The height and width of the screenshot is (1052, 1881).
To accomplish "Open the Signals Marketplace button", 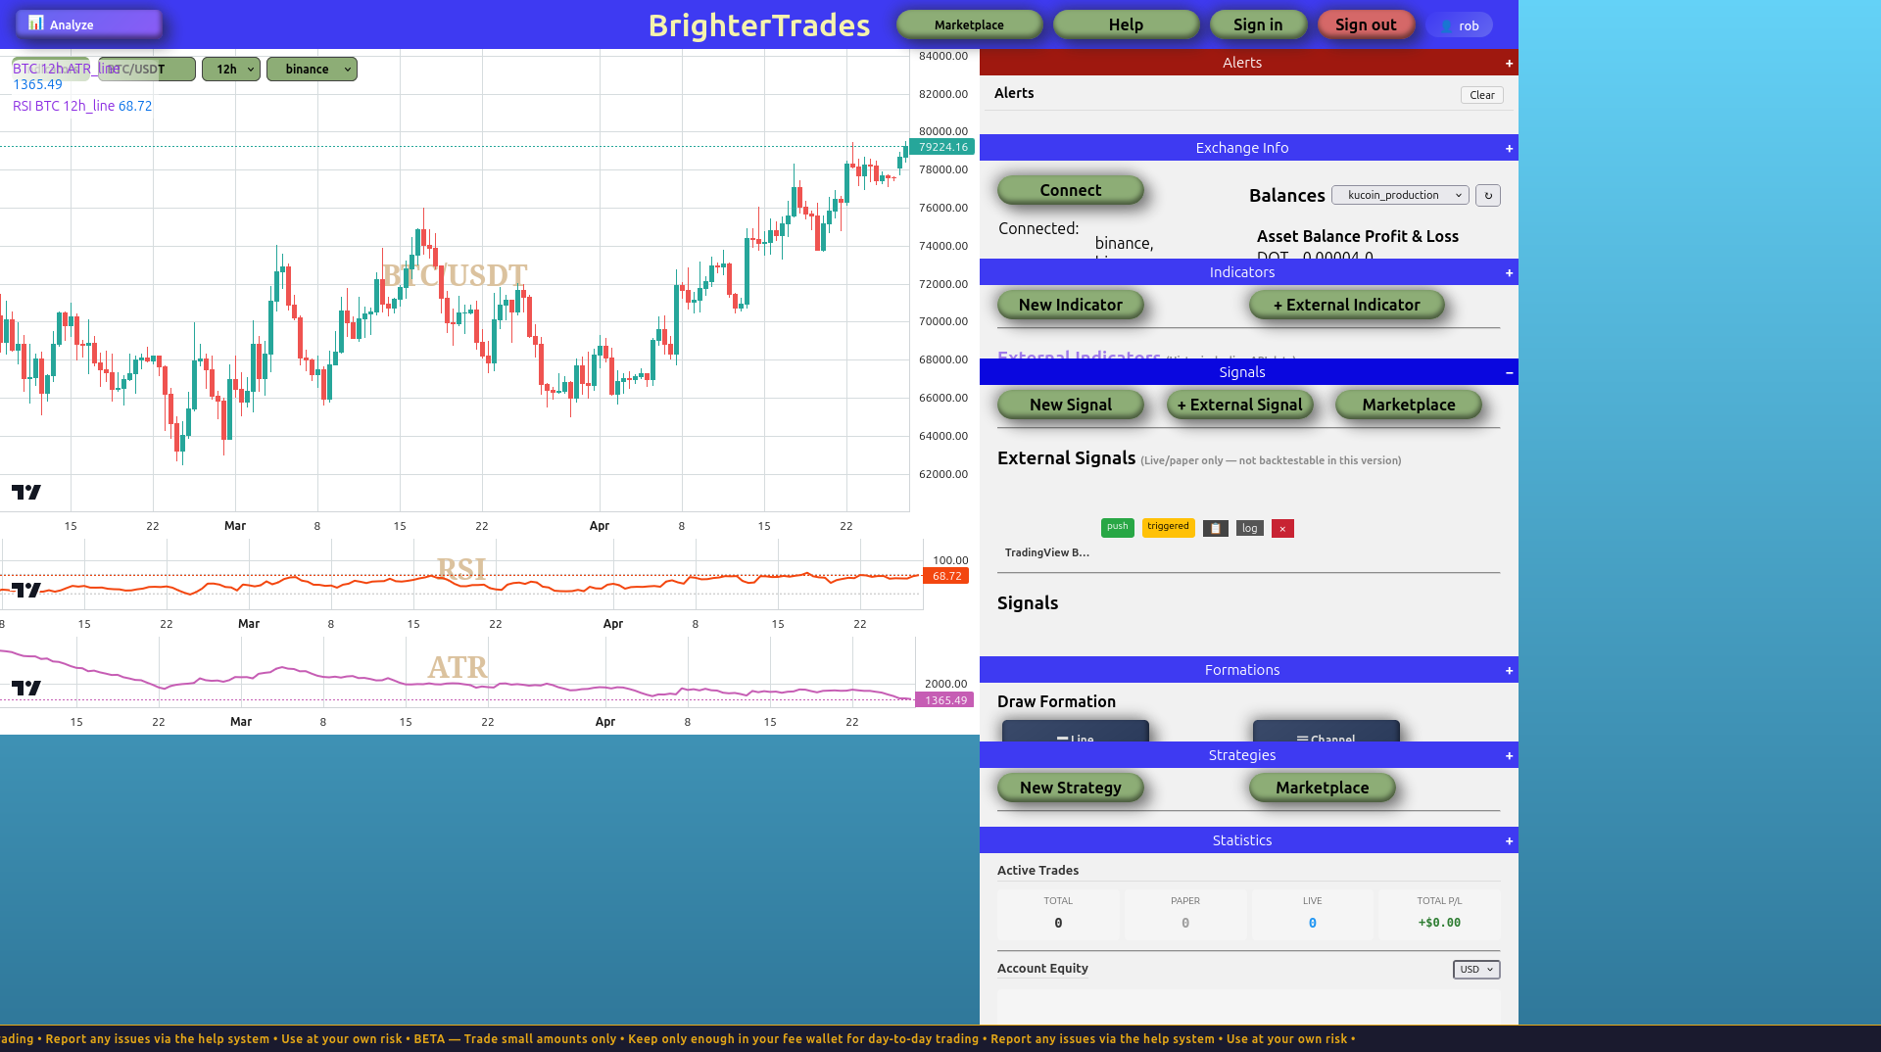I will point(1409,405).
